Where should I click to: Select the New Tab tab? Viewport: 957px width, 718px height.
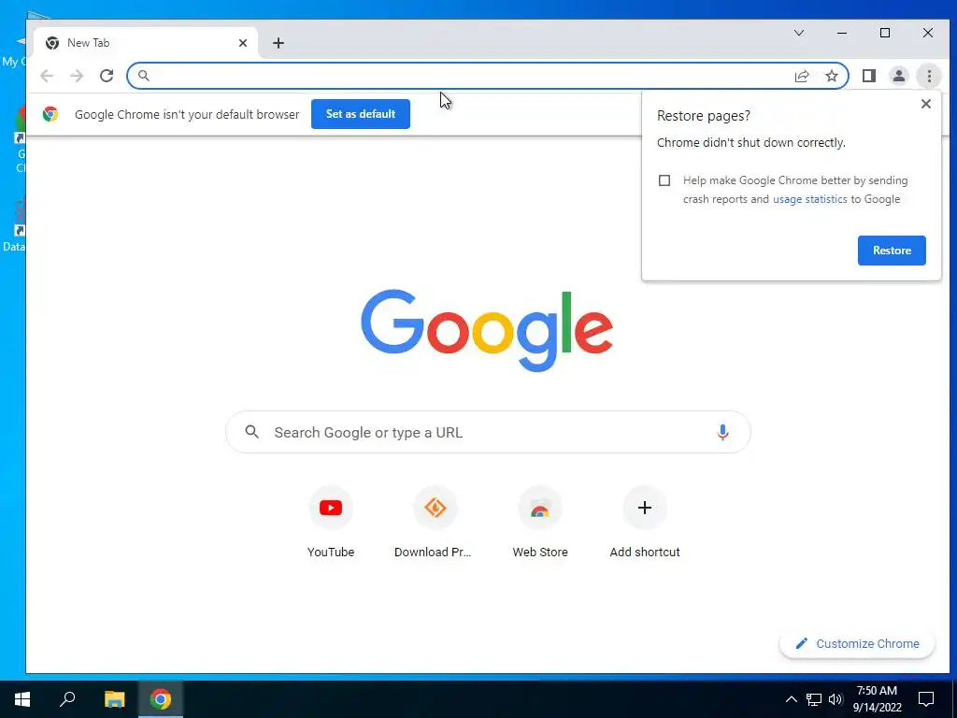(147, 43)
